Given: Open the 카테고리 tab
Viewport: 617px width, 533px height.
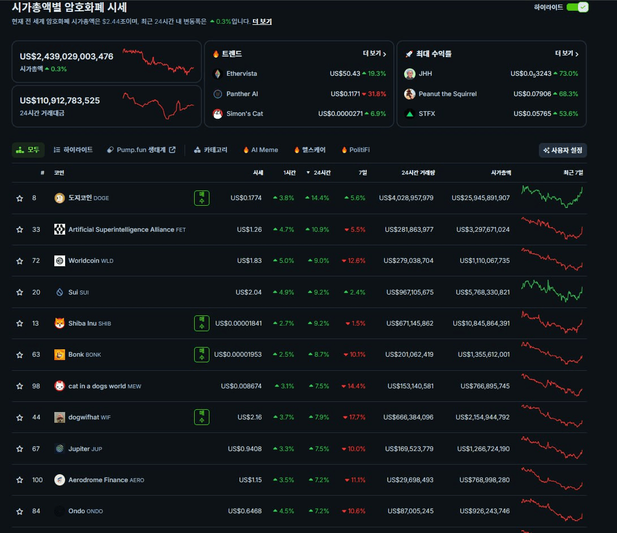Looking at the screenshot, I should point(211,150).
